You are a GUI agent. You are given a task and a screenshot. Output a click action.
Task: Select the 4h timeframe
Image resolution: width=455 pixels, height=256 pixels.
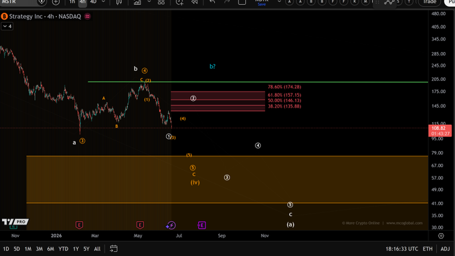pyautogui.click(x=83, y=2)
